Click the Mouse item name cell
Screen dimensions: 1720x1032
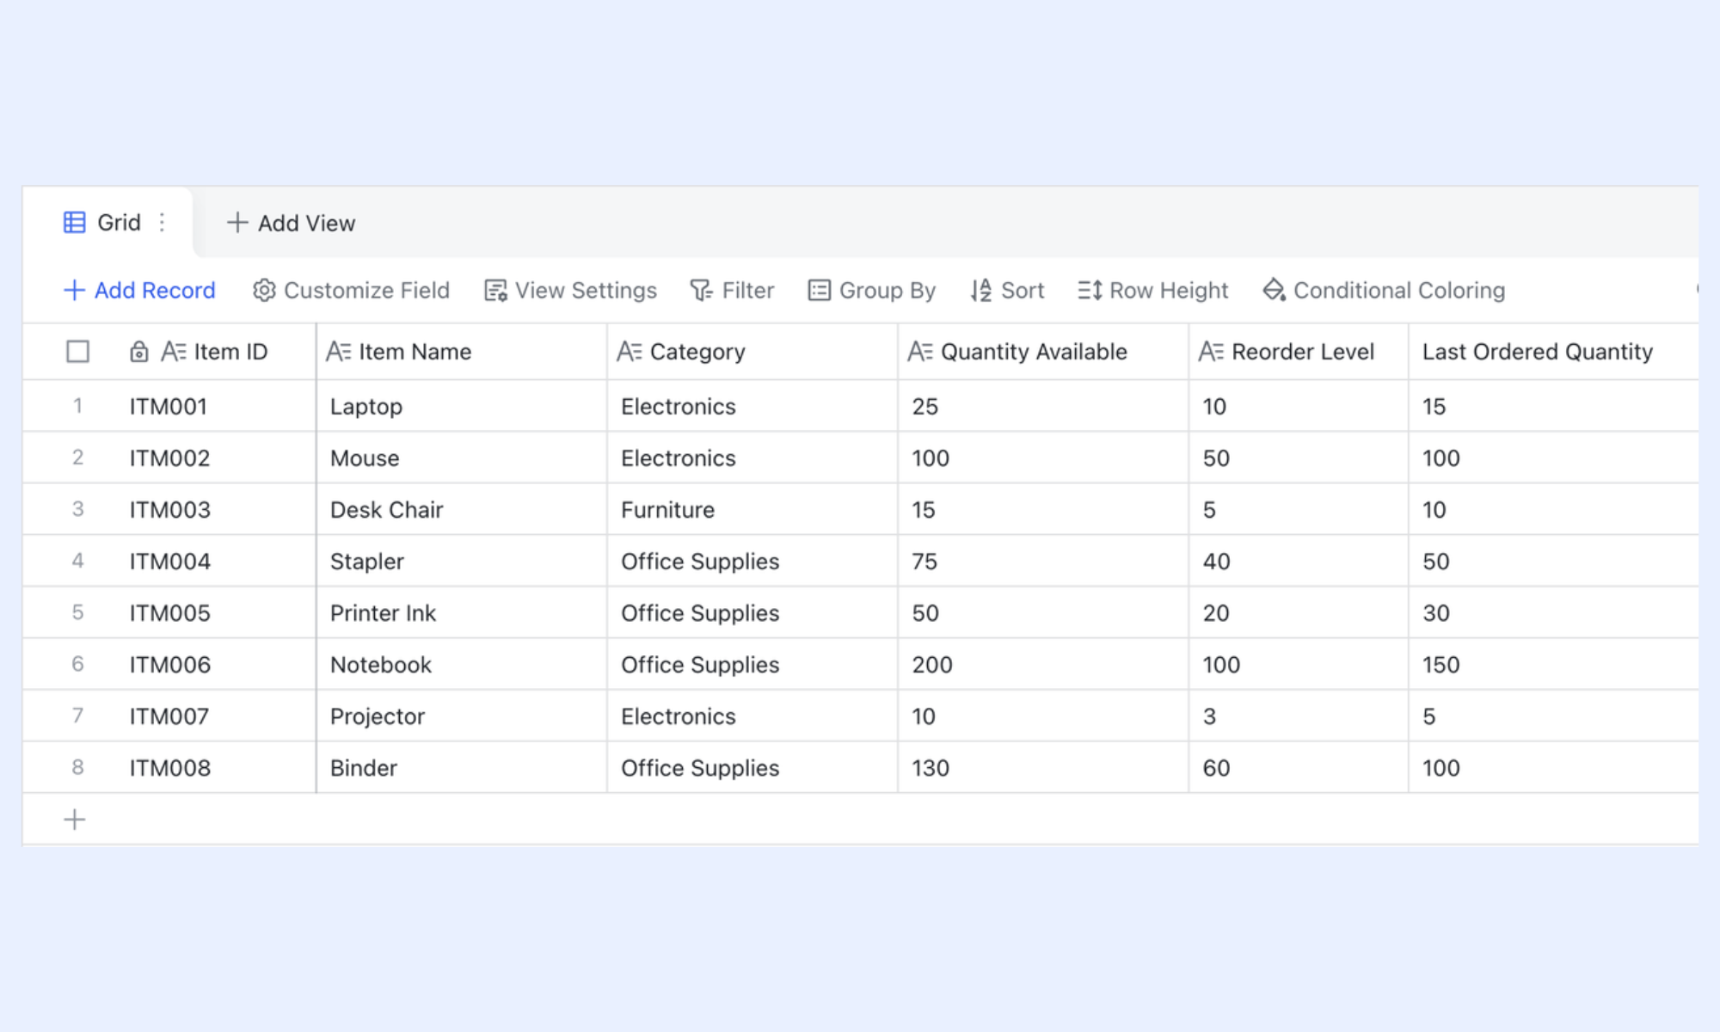click(462, 458)
